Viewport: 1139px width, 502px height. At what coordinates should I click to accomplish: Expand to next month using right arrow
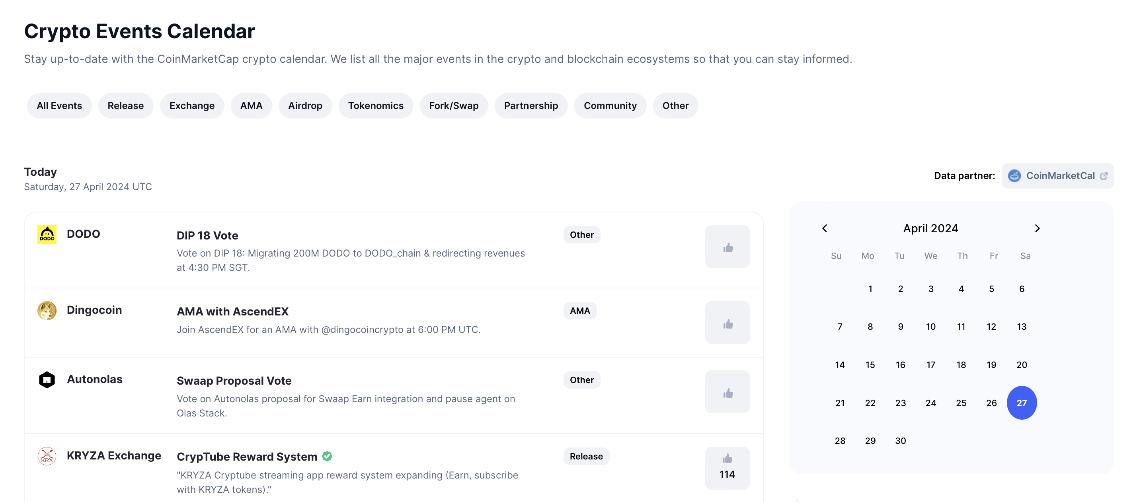1037,228
